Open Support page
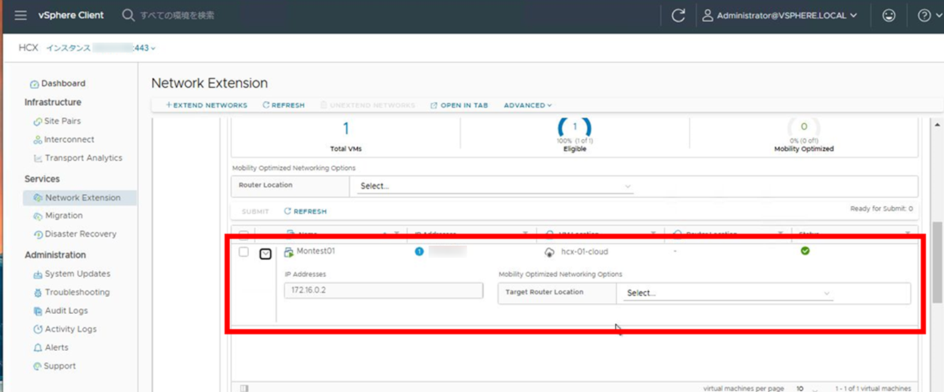This screenshot has width=944, height=392. coord(60,366)
